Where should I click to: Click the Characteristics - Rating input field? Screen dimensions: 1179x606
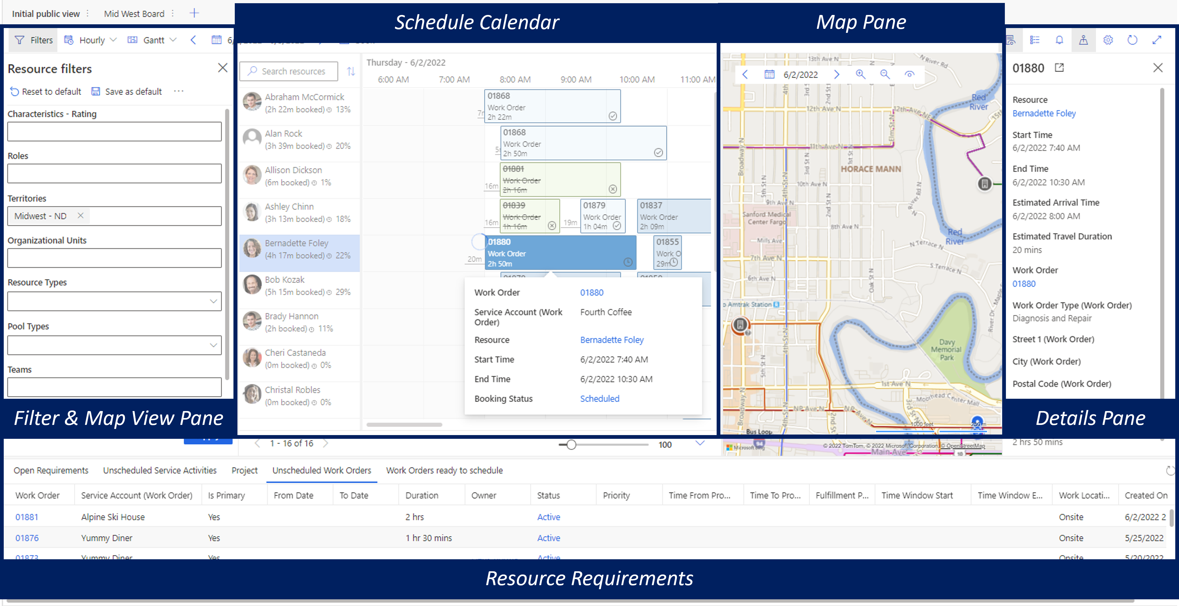[x=114, y=132]
